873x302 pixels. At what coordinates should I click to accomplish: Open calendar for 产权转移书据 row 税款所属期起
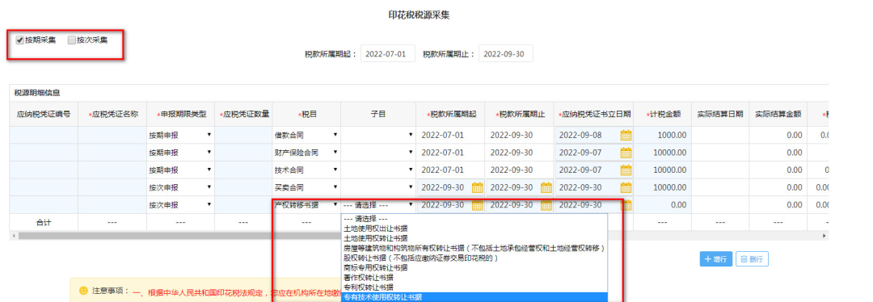click(x=477, y=204)
